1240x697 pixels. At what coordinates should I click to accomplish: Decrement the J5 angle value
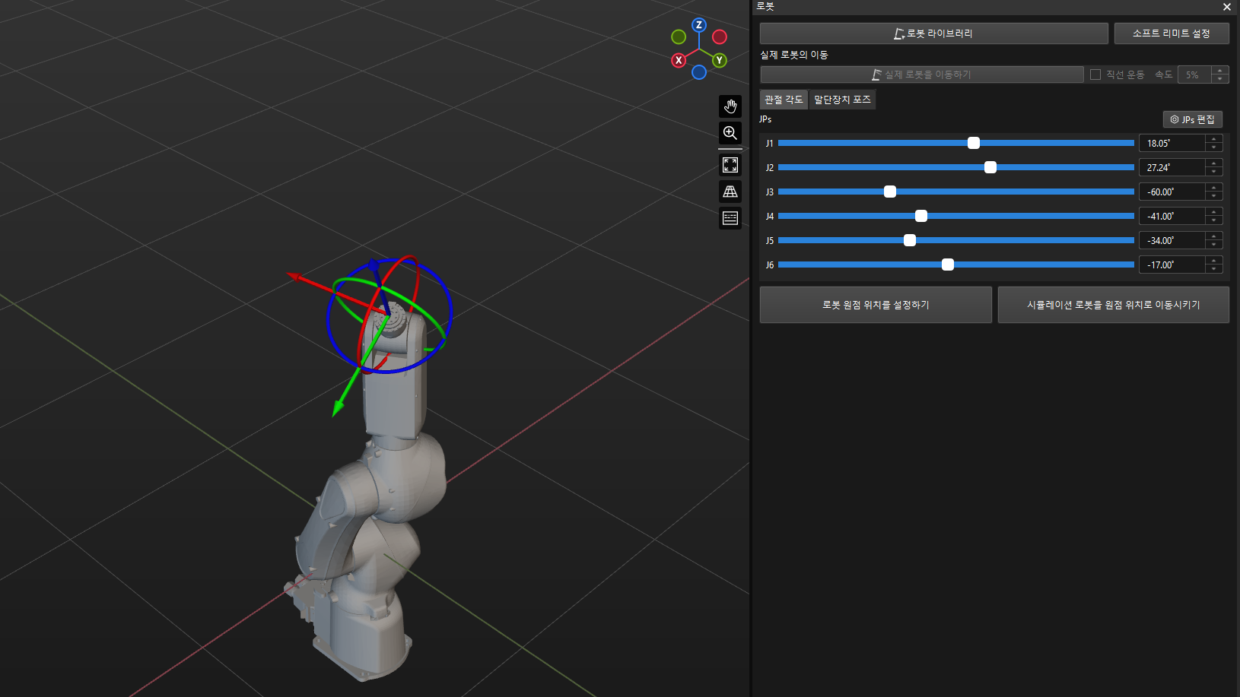click(1214, 245)
